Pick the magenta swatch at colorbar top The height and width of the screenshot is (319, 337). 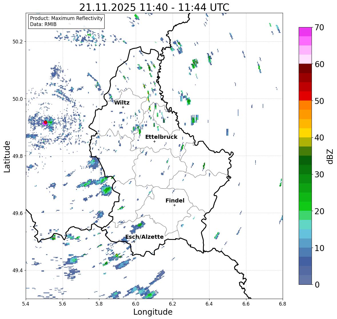pos(305,32)
